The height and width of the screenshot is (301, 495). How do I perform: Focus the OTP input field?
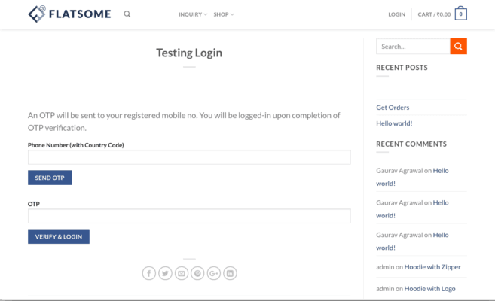[x=189, y=216]
